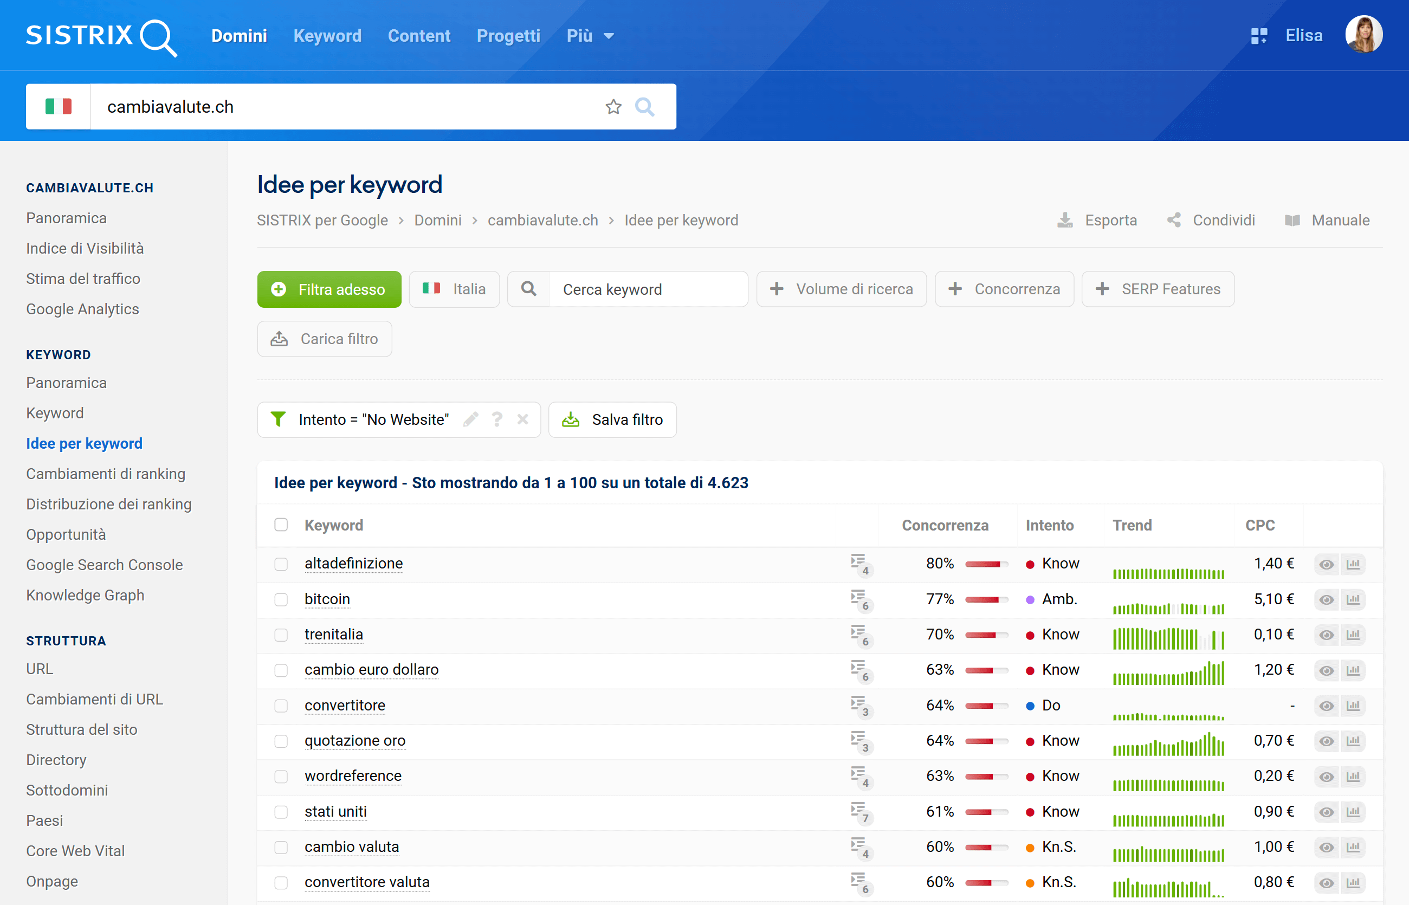
Task: Click the star icon to favorite the domain
Action: tap(613, 106)
